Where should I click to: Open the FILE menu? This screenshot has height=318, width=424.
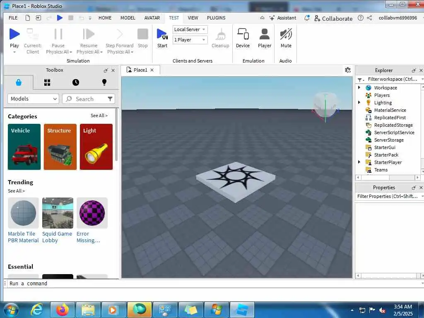[x=13, y=18]
